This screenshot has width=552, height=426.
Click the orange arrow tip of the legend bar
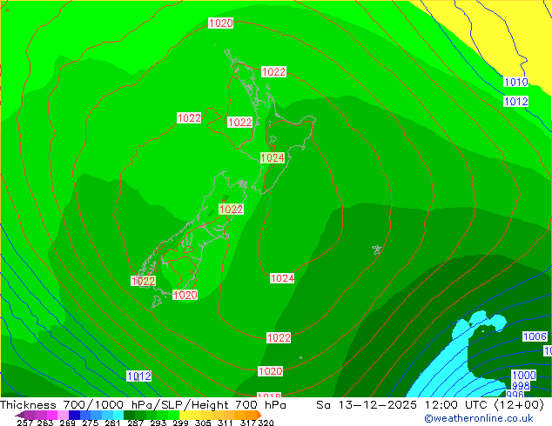[x=259, y=415]
